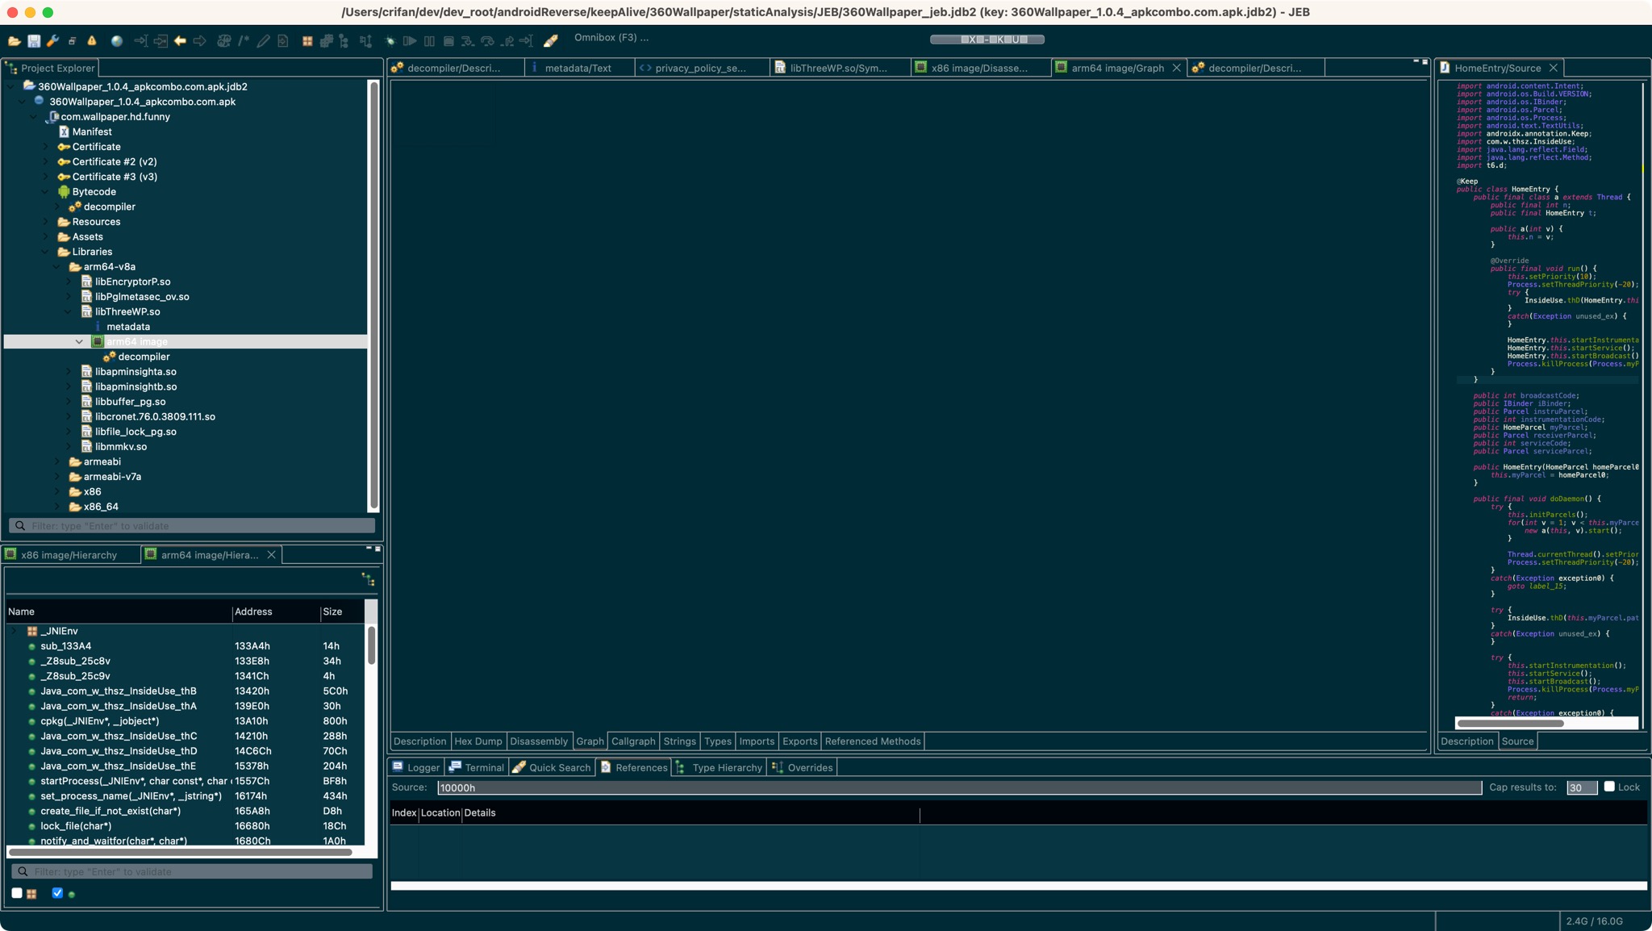Click the hierarchy tree view toolbar icon
Screen dimensions: 1652x931
click(344, 40)
